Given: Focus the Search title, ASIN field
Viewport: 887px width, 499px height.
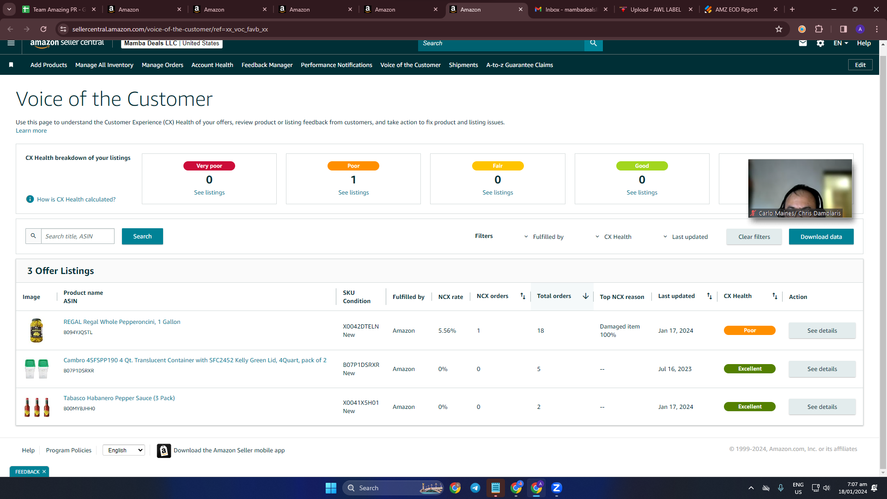Looking at the screenshot, I should coord(78,236).
